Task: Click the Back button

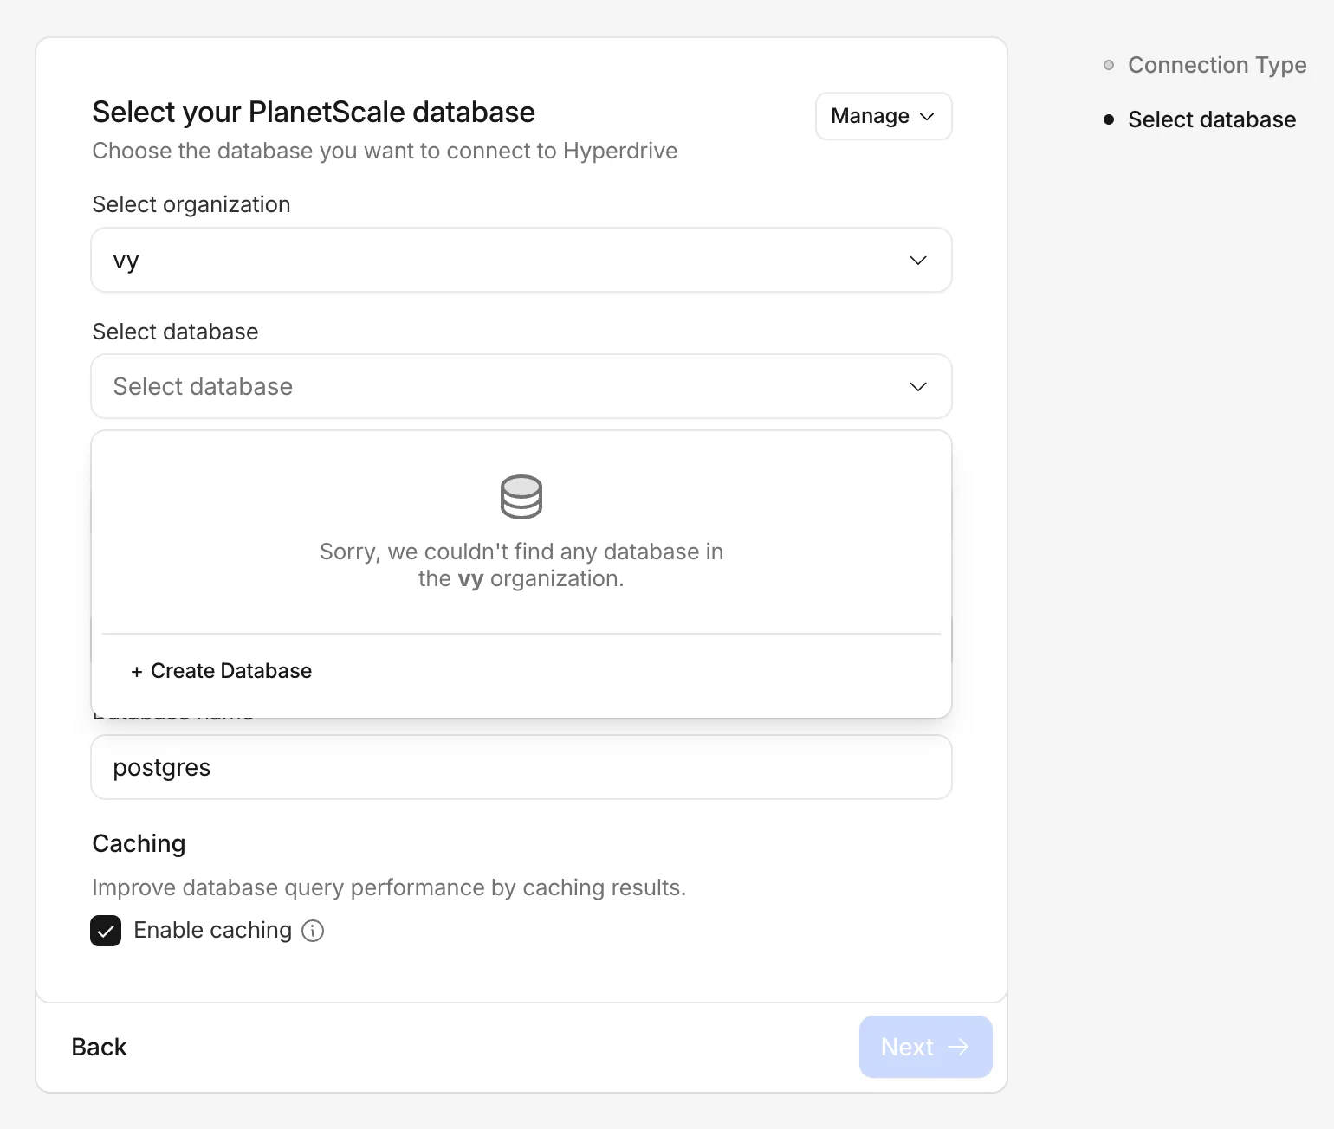Action: (x=98, y=1047)
